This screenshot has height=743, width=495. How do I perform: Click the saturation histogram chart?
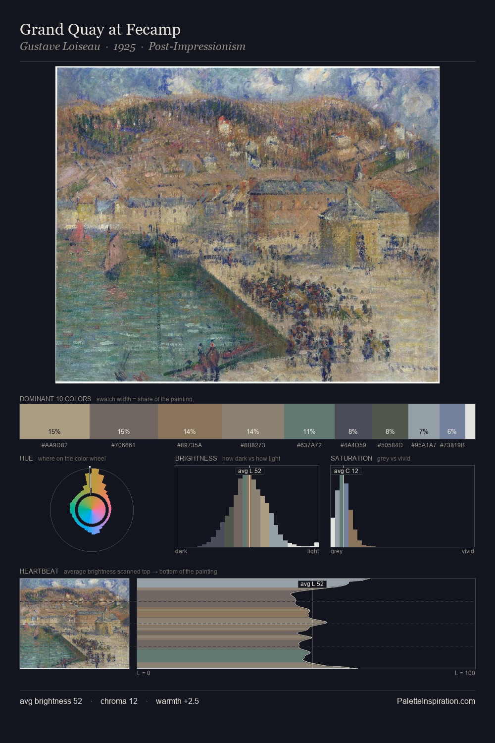click(402, 506)
